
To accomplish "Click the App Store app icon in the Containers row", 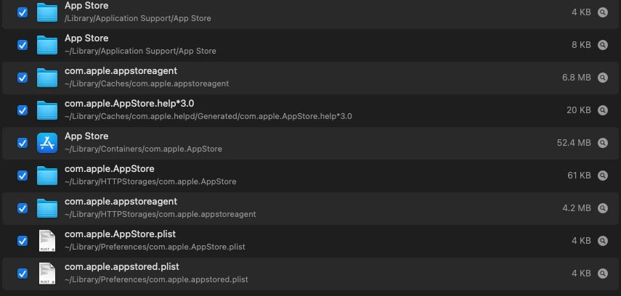I will [x=46, y=143].
